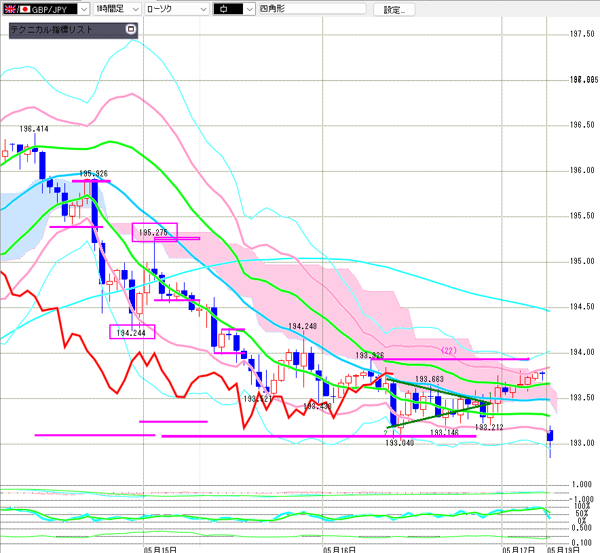Open the GBP/JPY currency pair dropdown
The image size is (600, 553).
(x=83, y=9)
